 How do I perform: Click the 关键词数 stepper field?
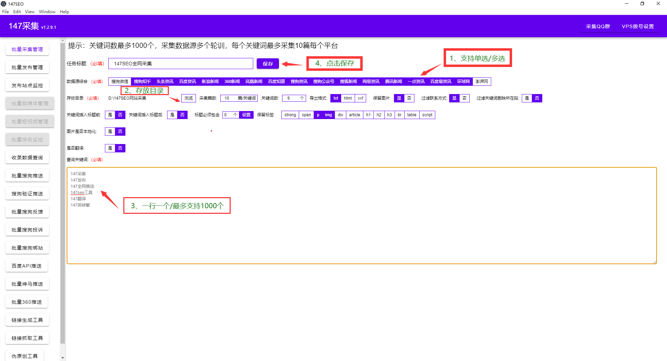[x=294, y=98]
